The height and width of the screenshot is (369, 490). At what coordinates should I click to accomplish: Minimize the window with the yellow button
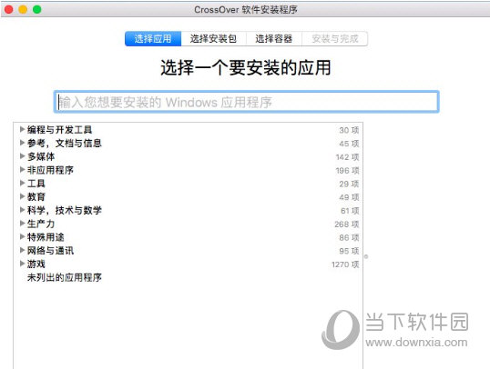click(x=23, y=9)
